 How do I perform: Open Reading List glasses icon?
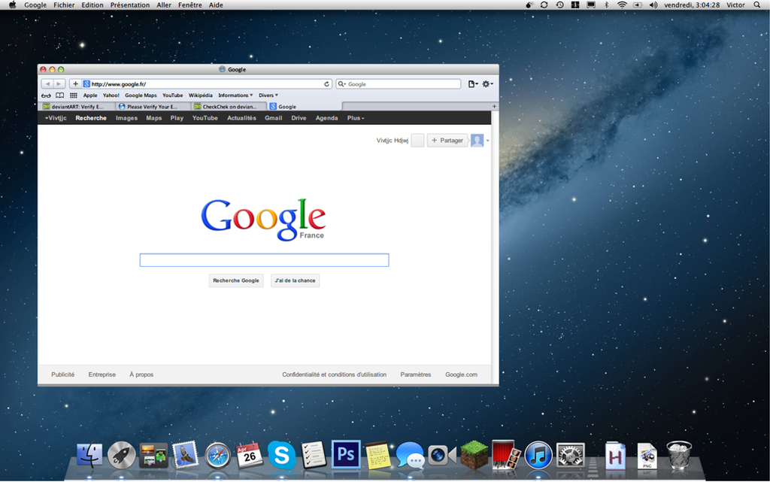tap(46, 95)
